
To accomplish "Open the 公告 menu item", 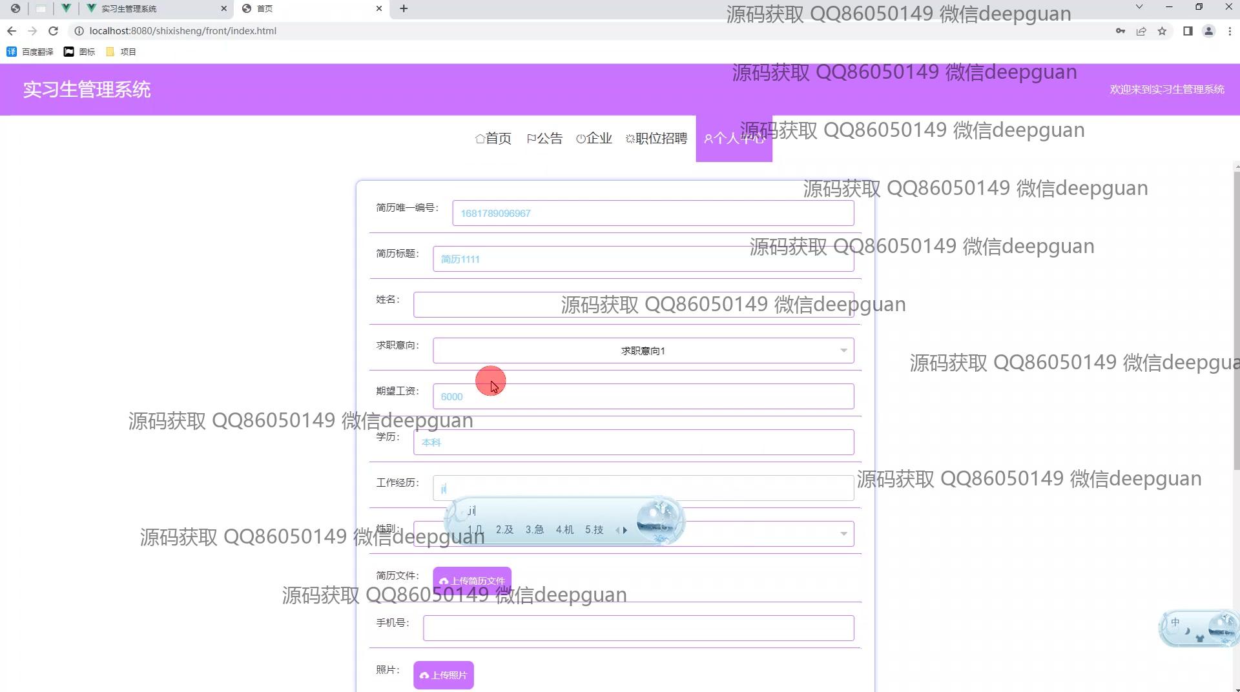I will 544,138.
